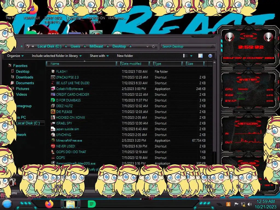
Task: Click the NEVER USED! shortcut icon
Action: click(x=53, y=146)
